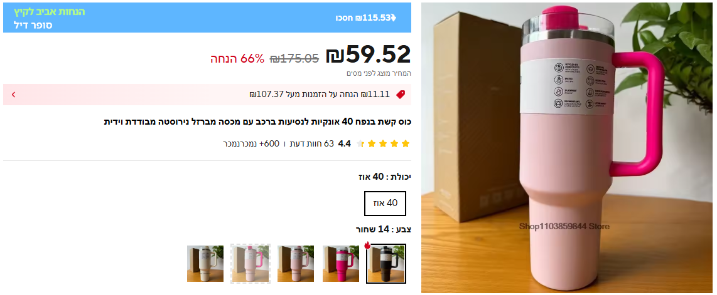Click the Shop1103859844 Store watermark

point(564,226)
